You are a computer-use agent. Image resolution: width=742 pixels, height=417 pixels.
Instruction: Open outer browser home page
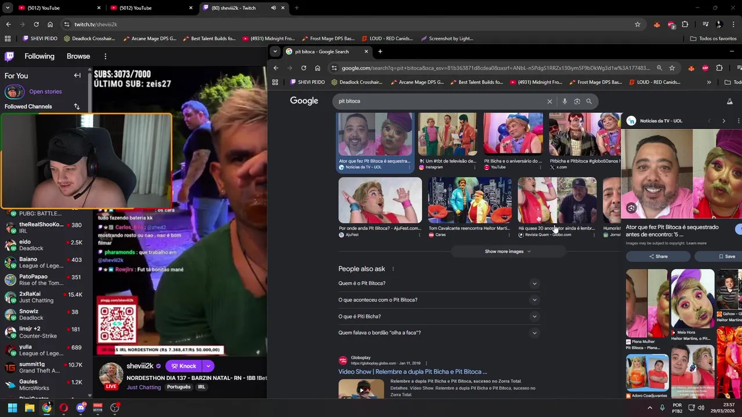[50, 24]
